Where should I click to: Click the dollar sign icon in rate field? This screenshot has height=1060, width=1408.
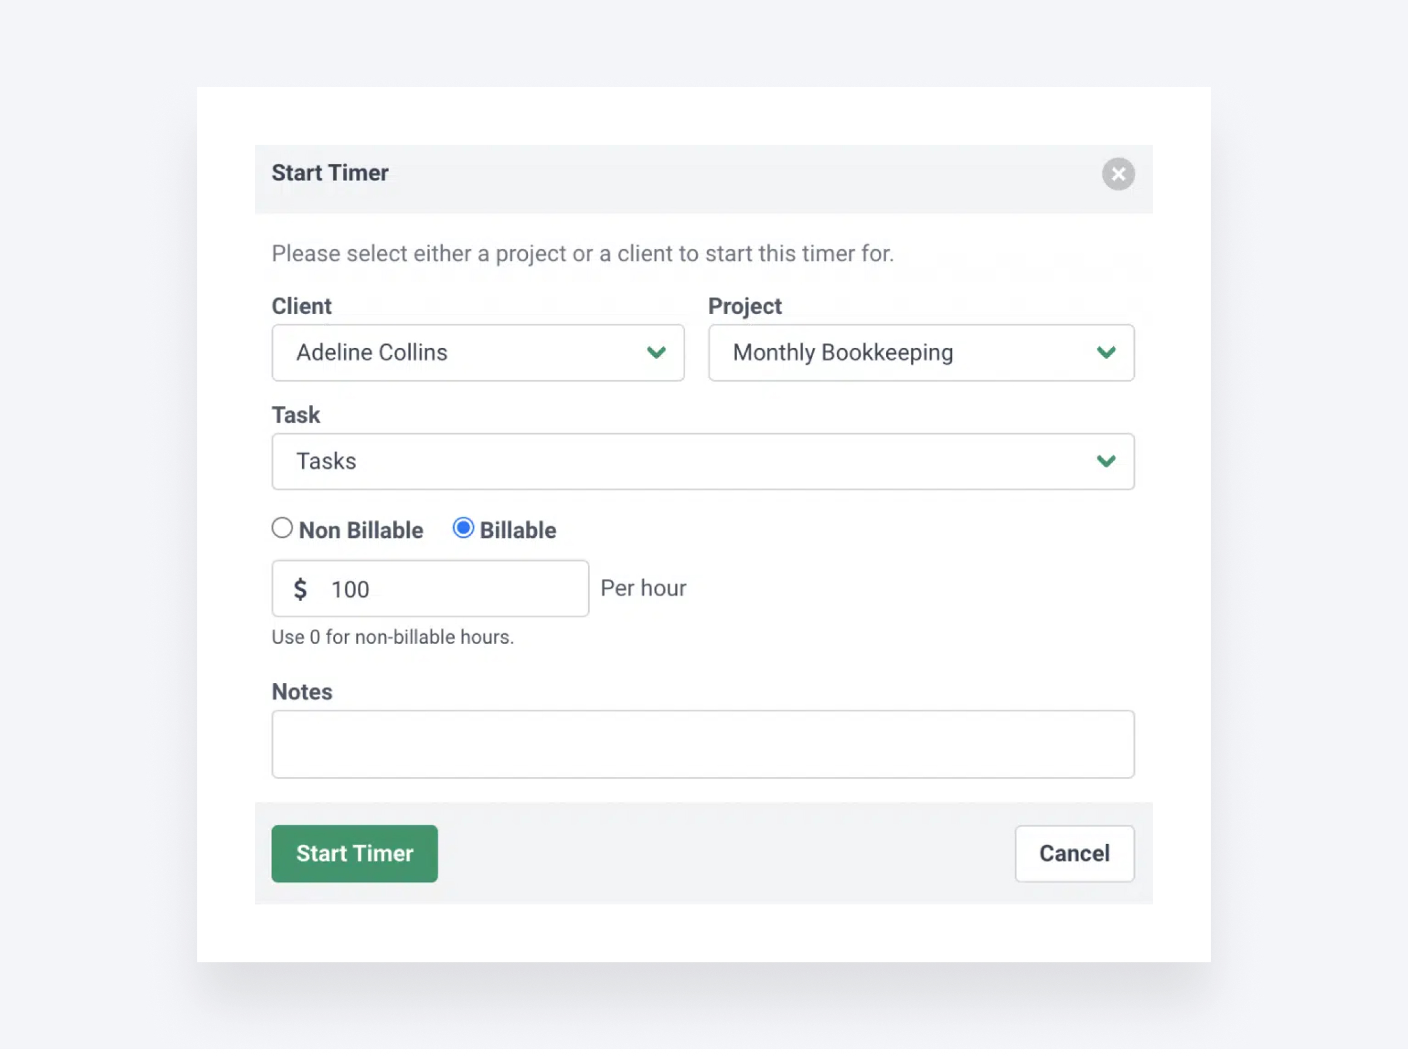(x=300, y=588)
